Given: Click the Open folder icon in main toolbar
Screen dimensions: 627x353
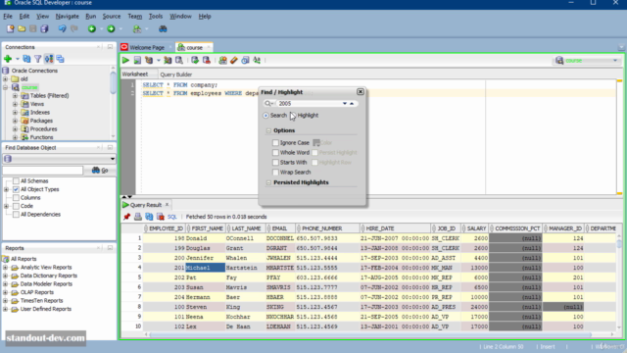Looking at the screenshot, I should (x=22, y=28).
